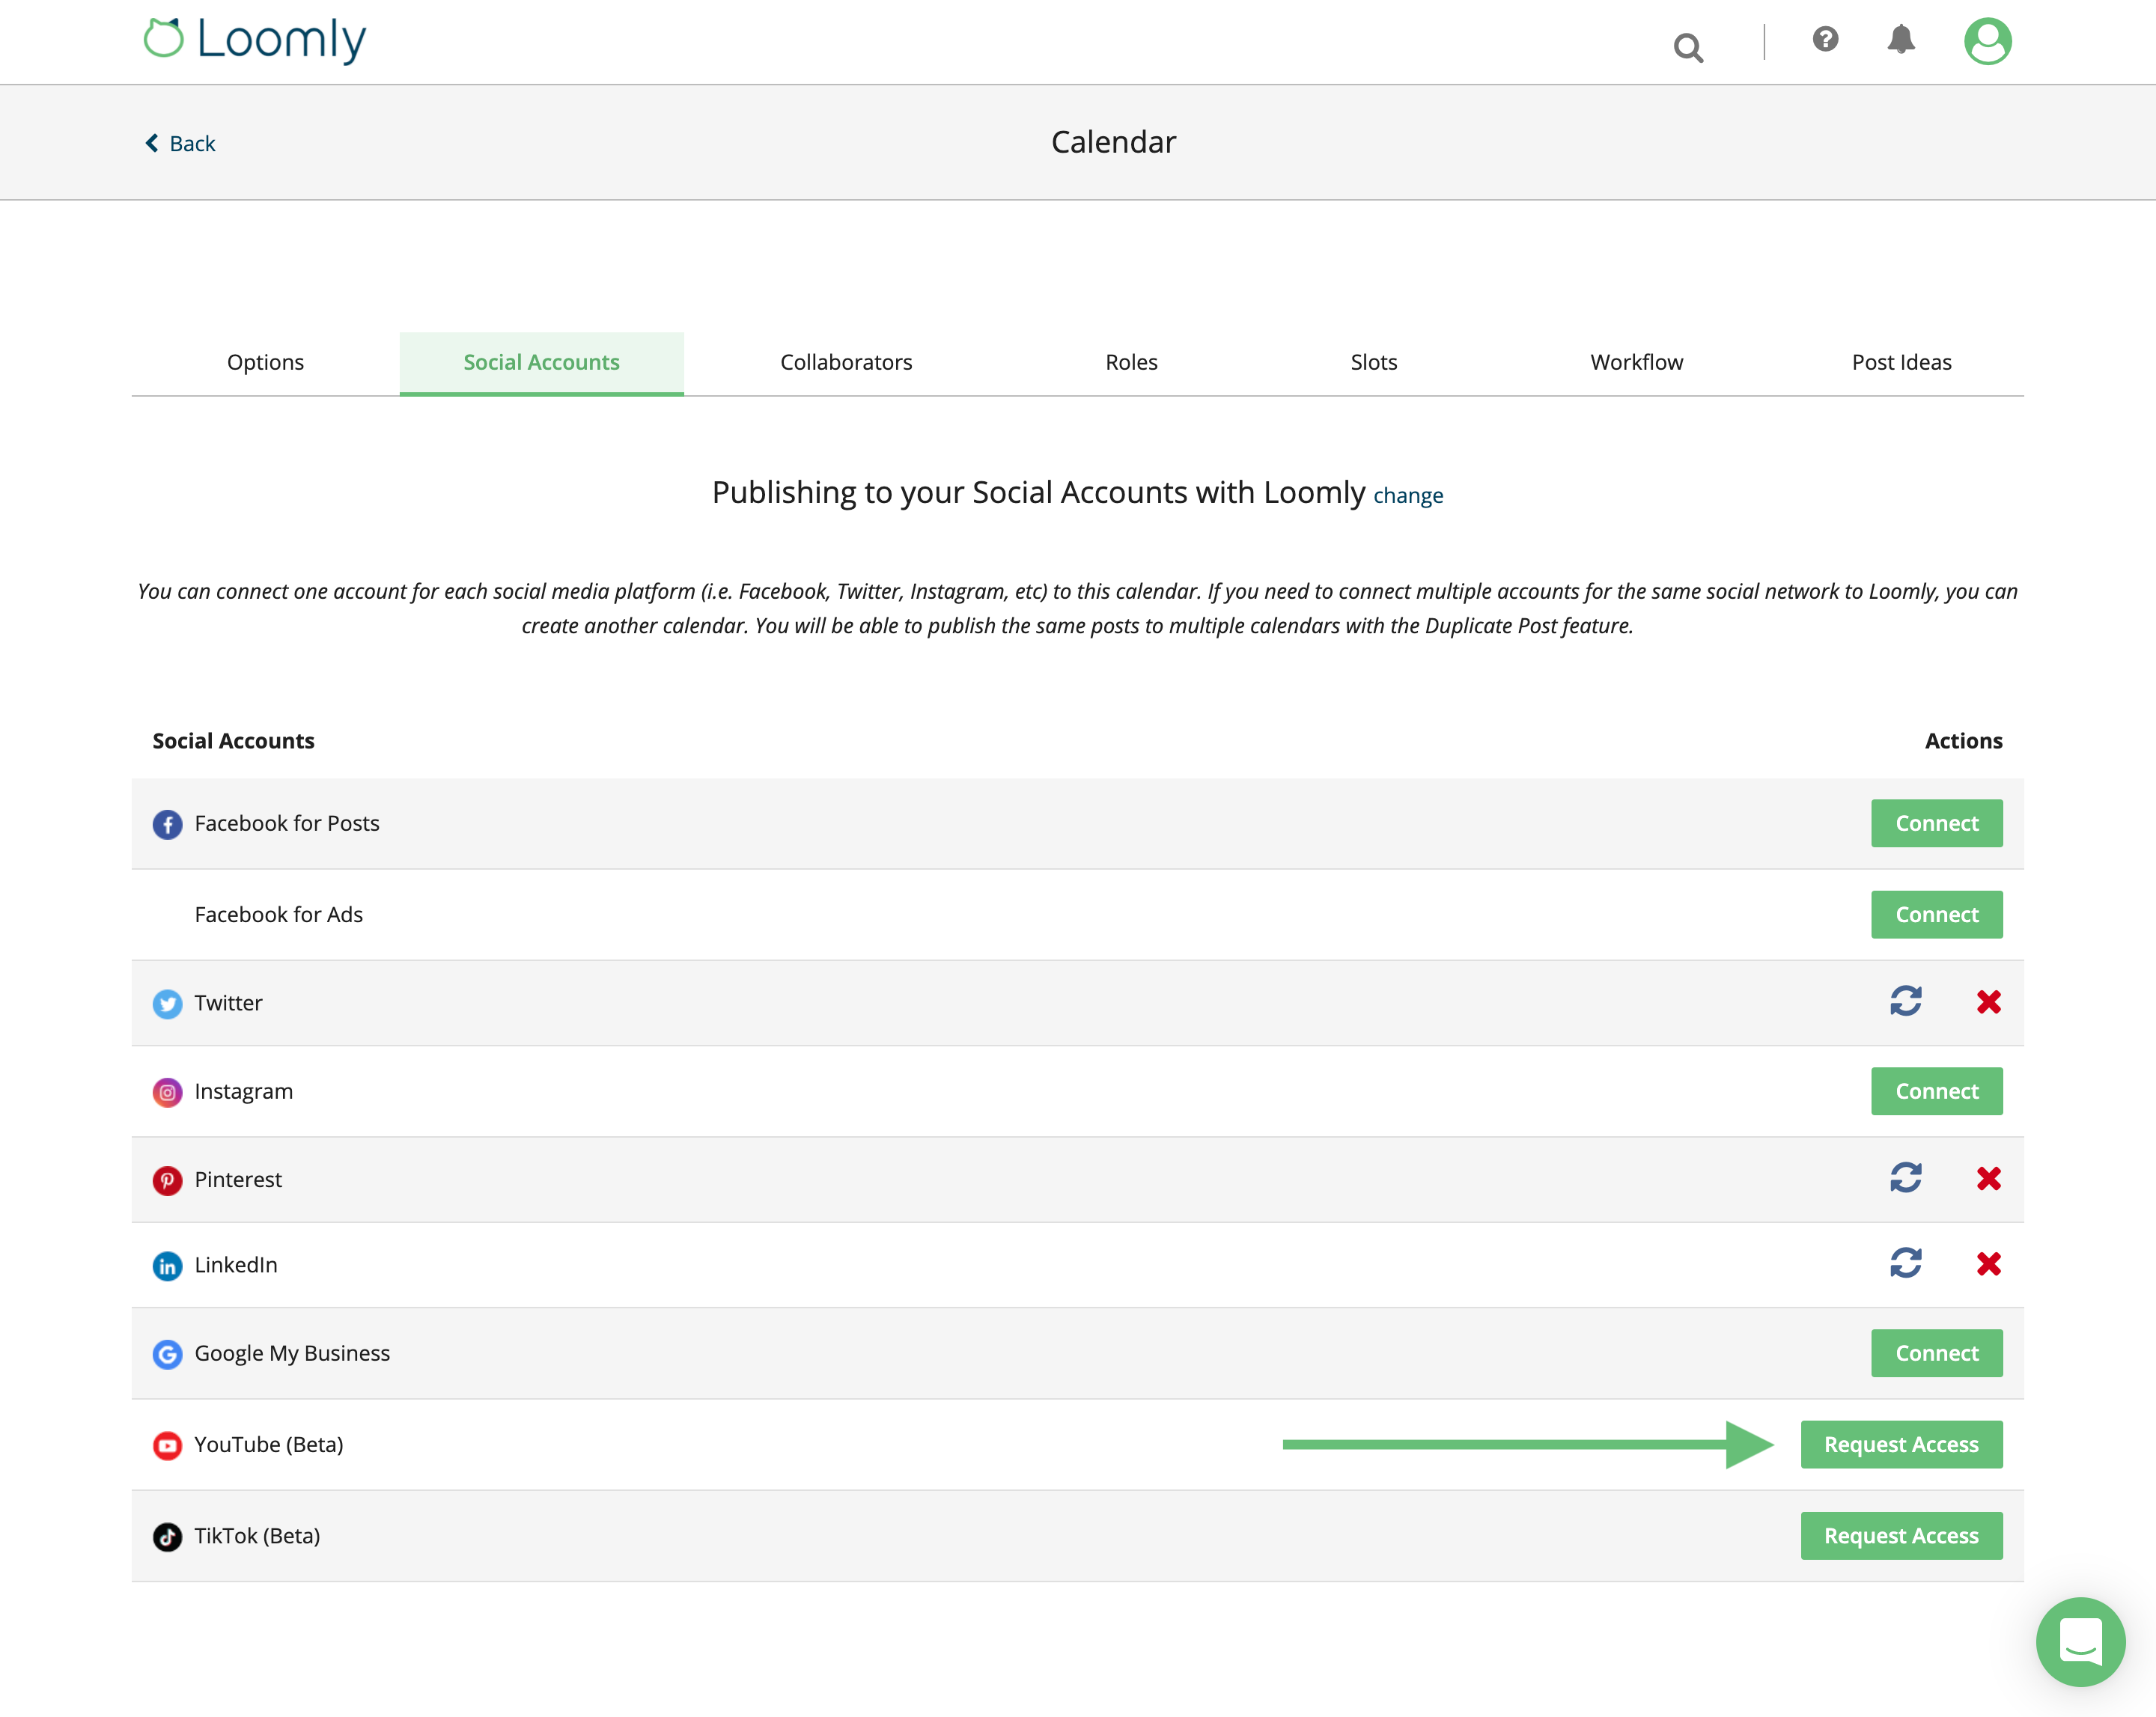Connect Facebook for Posts
Viewport: 2156px width, 1717px height.
point(1936,823)
